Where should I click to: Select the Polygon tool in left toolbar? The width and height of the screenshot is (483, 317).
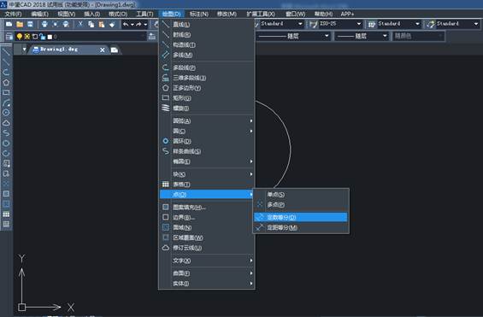coord(6,83)
